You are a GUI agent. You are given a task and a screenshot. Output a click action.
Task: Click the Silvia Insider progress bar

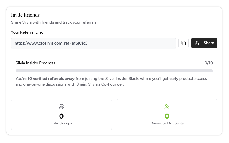tap(114, 71)
